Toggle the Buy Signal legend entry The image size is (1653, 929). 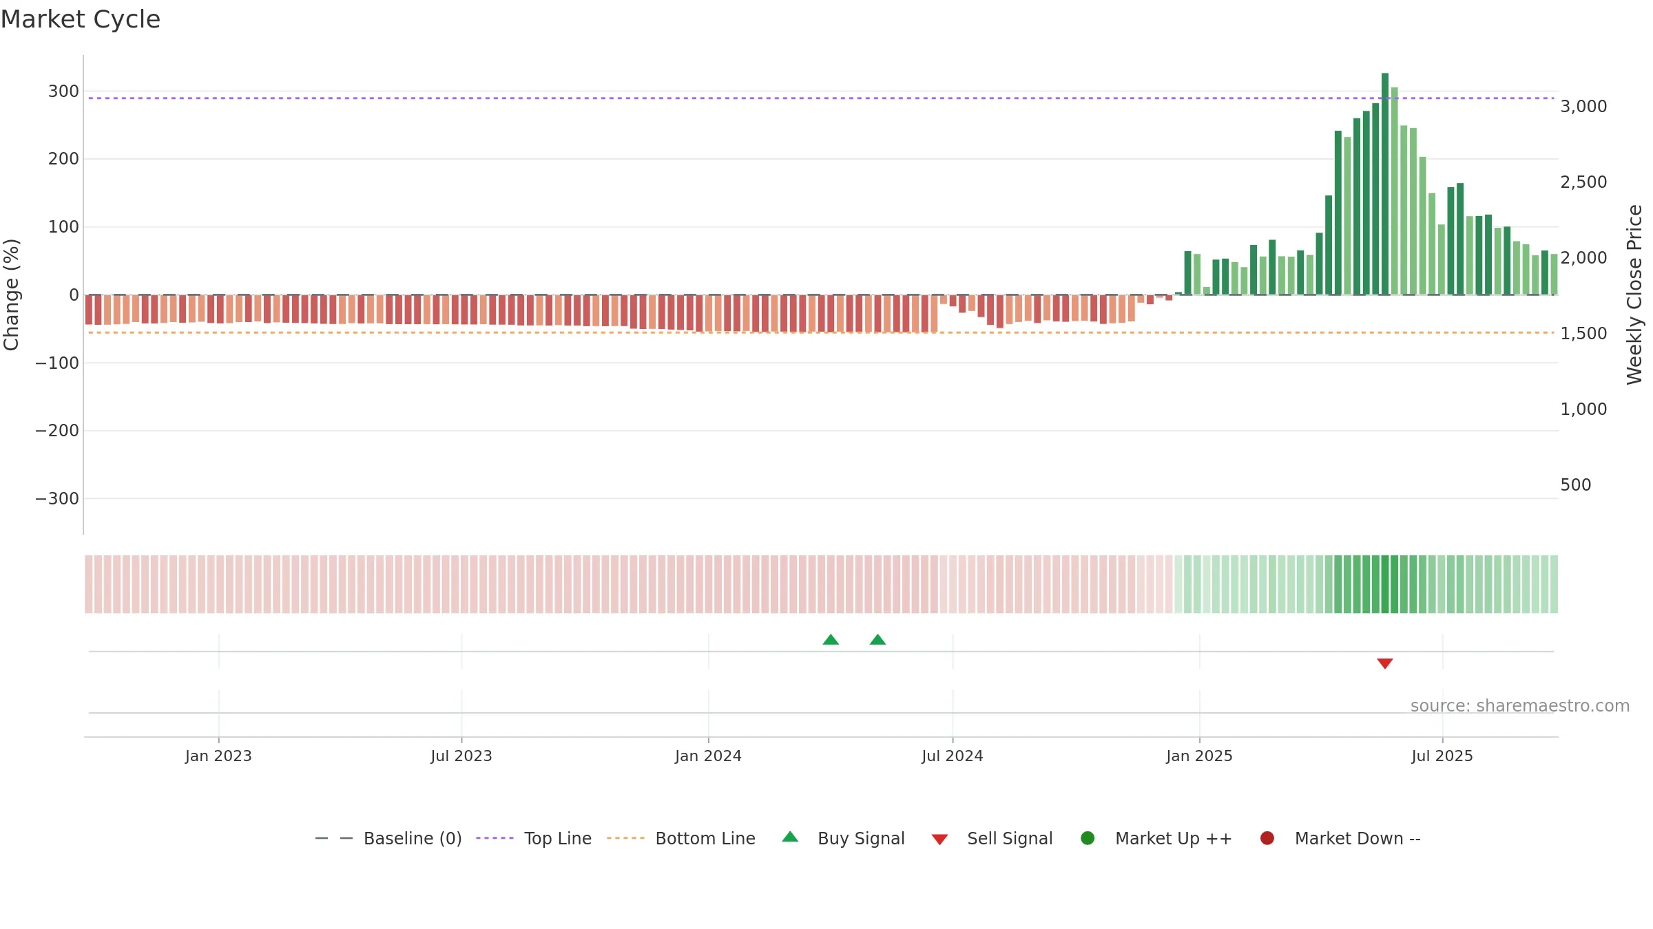[x=844, y=838]
